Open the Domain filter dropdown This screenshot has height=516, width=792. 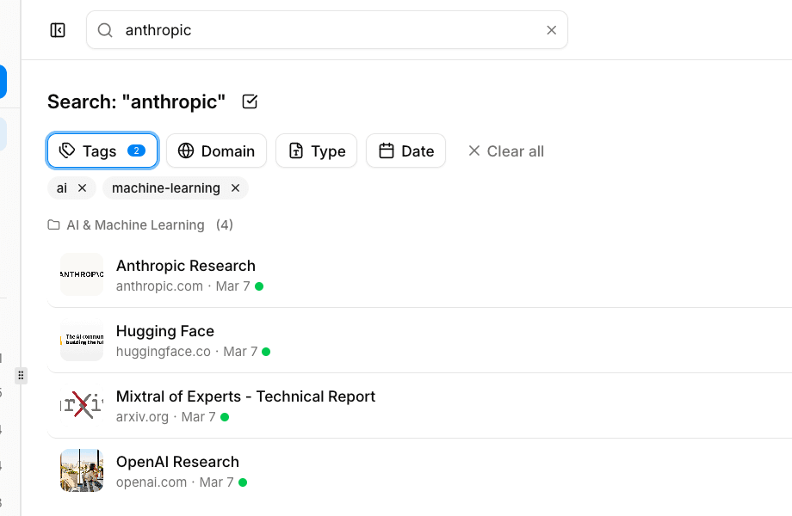216,150
